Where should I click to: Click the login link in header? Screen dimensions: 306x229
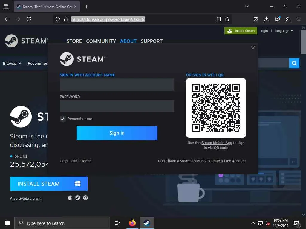[x=264, y=31]
